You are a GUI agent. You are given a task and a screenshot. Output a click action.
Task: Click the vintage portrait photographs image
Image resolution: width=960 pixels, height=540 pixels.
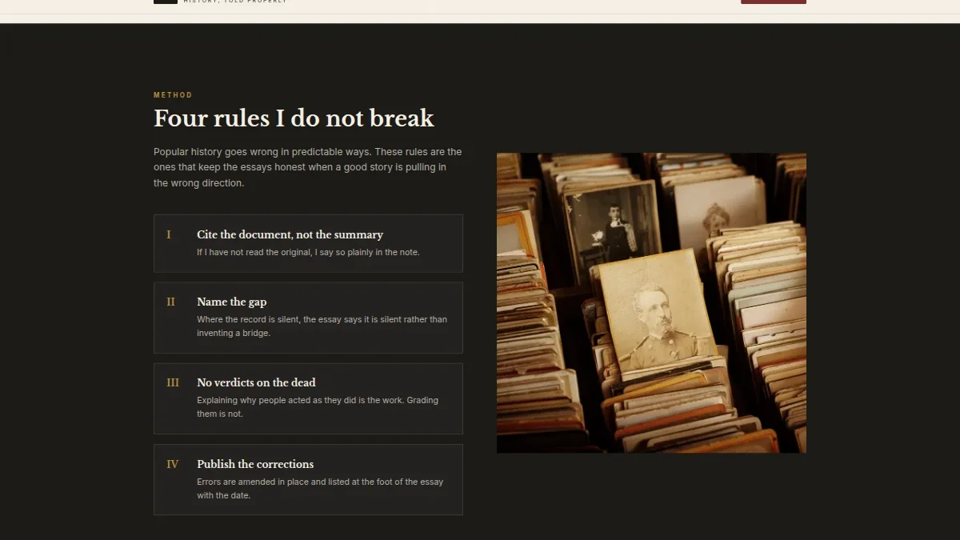pyautogui.click(x=651, y=302)
